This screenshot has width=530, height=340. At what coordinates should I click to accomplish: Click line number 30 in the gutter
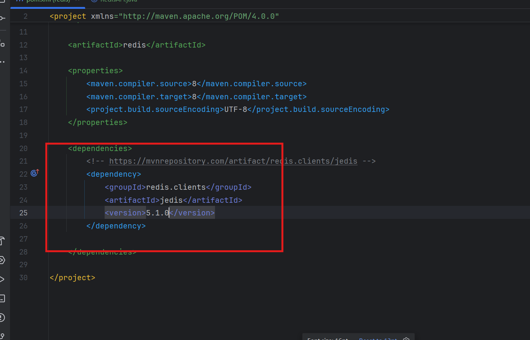[x=23, y=278]
